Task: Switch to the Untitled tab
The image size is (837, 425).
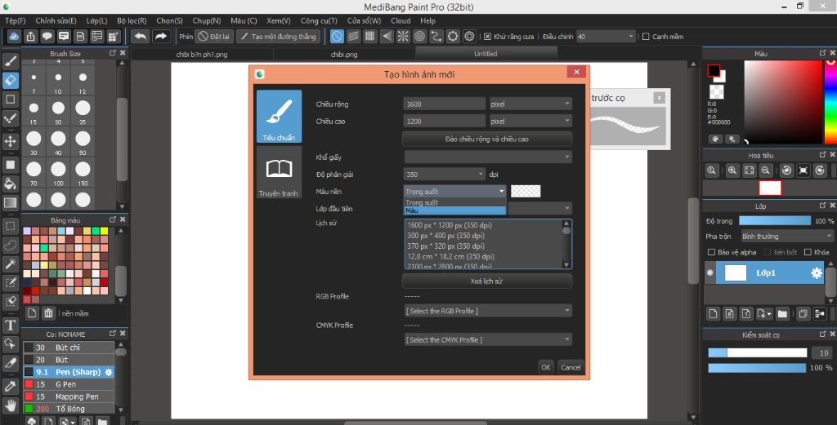Action: click(486, 54)
